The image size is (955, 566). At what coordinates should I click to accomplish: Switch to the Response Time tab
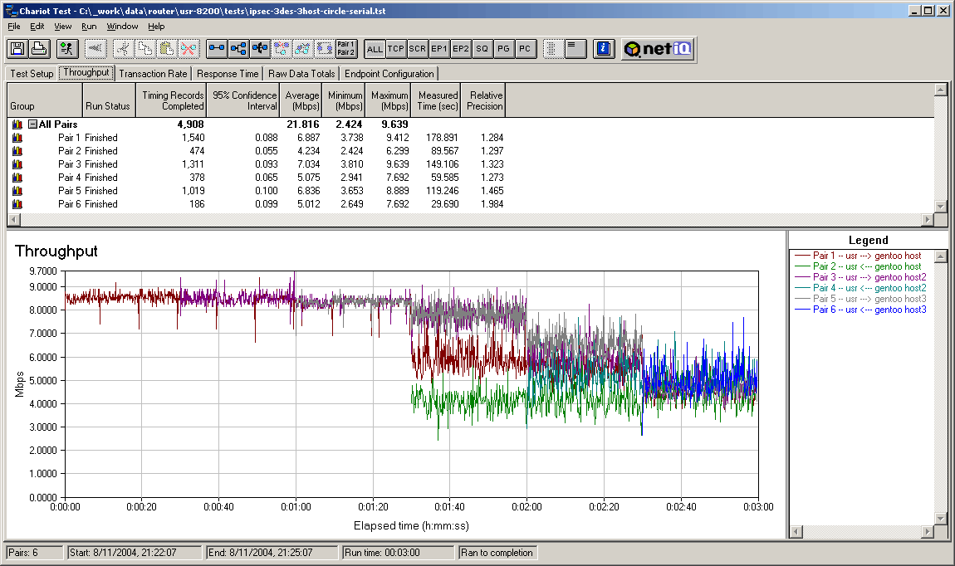[228, 74]
